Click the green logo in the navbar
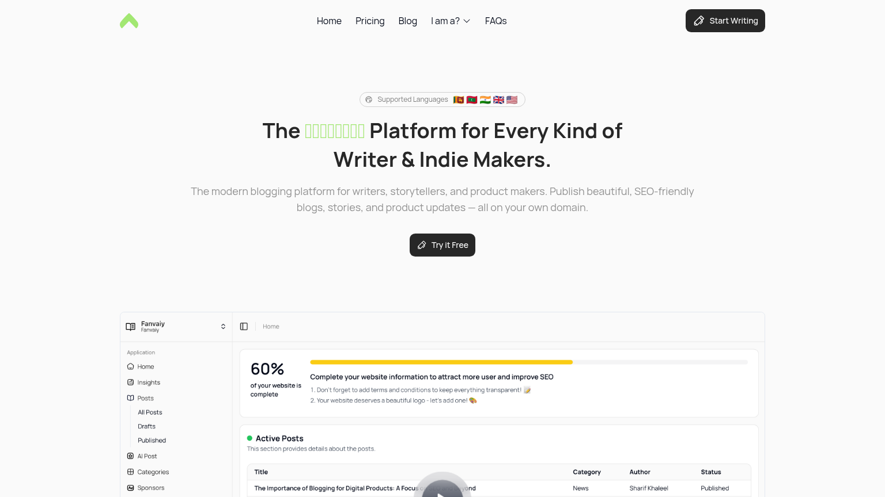The width and height of the screenshot is (885, 497). 129,21
